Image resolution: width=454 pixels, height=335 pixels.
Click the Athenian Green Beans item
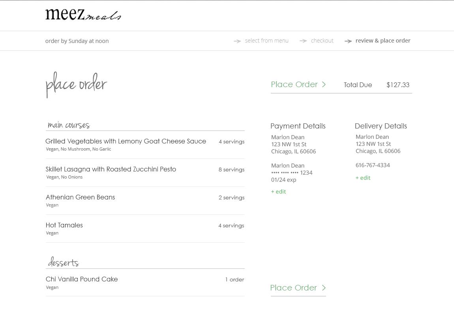coord(80,197)
